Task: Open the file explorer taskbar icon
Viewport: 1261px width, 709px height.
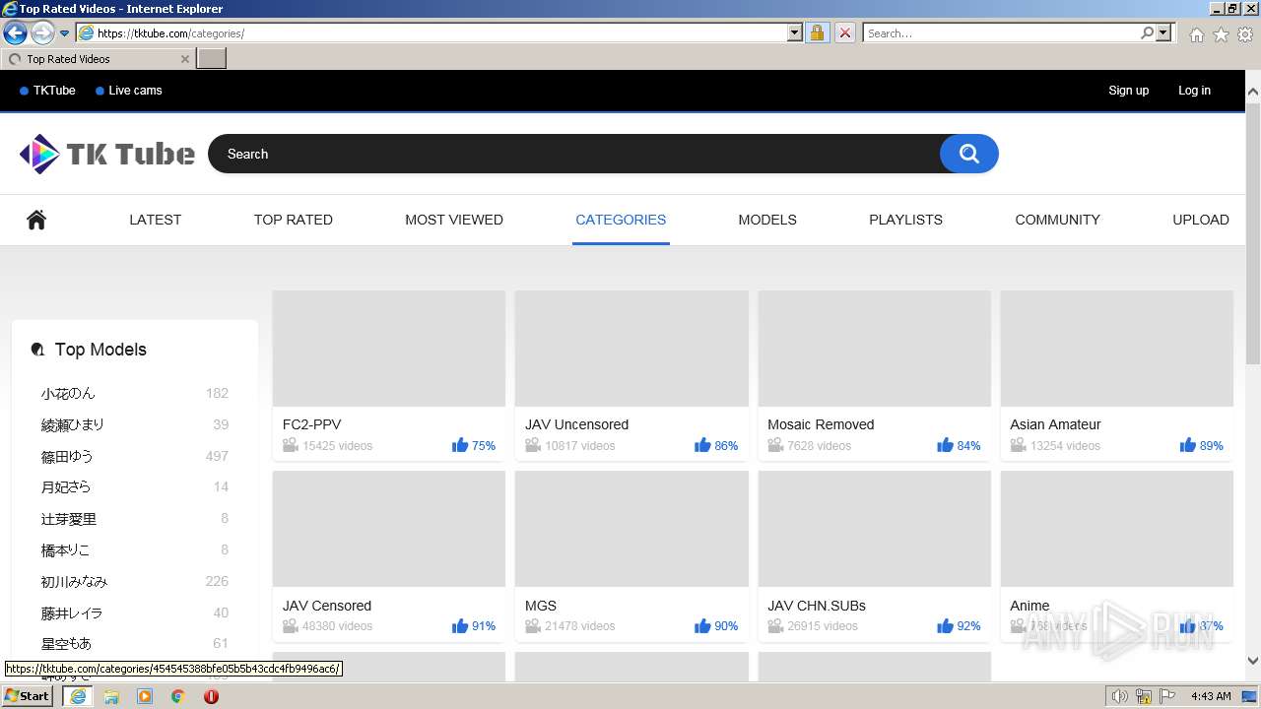Action: point(111,696)
